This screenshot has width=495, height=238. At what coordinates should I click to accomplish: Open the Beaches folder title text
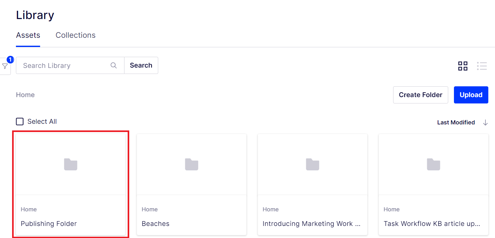pyautogui.click(x=155, y=224)
